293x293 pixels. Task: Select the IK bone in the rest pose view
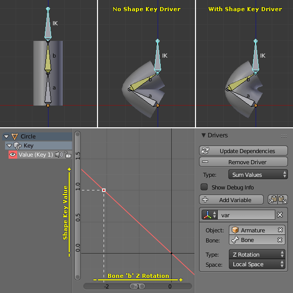pyautogui.click(x=48, y=24)
